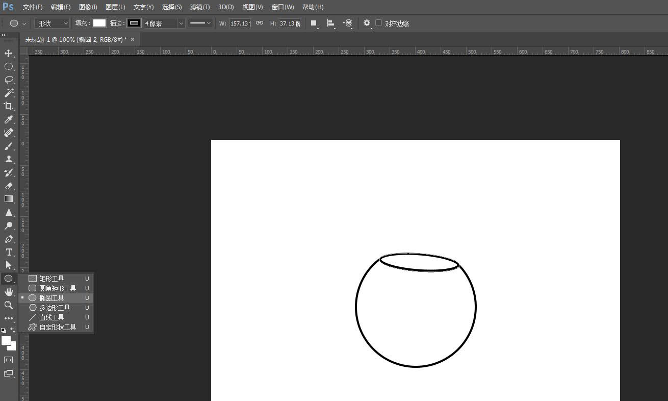Click the W width input field
Screen dimensions: 668x401
coord(240,23)
